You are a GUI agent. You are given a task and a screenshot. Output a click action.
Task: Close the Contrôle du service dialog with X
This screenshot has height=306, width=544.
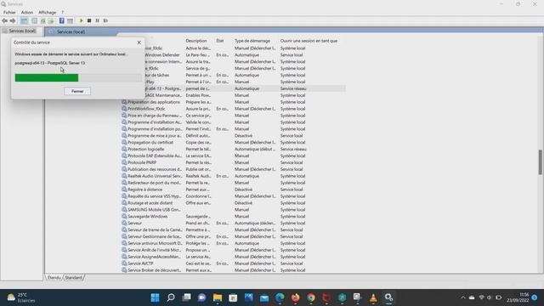pyautogui.click(x=139, y=42)
